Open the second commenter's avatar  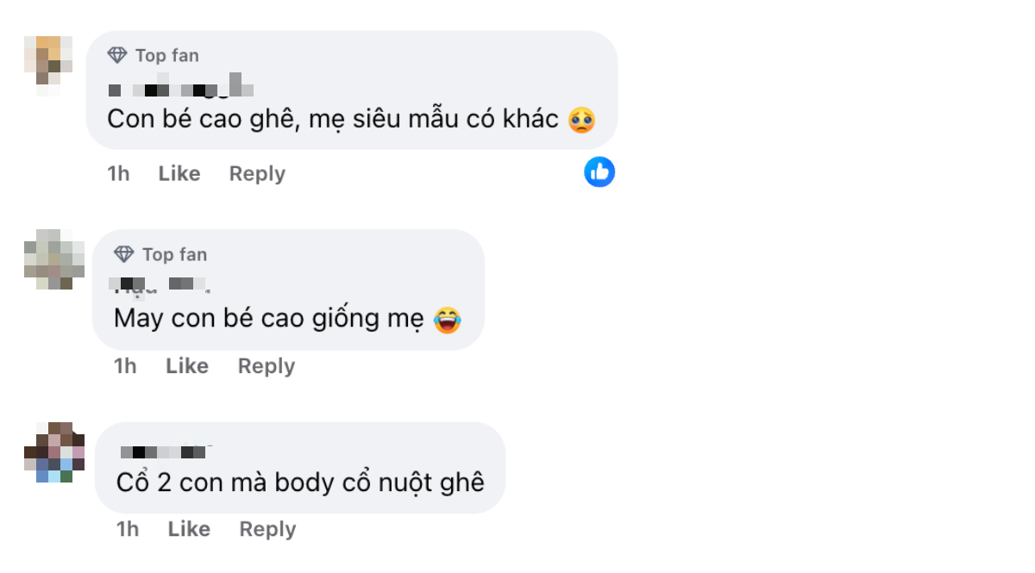click(x=54, y=258)
